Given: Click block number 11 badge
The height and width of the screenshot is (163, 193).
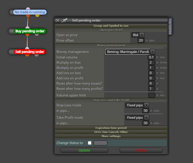Looking at the screenshot, I should pos(12,51).
